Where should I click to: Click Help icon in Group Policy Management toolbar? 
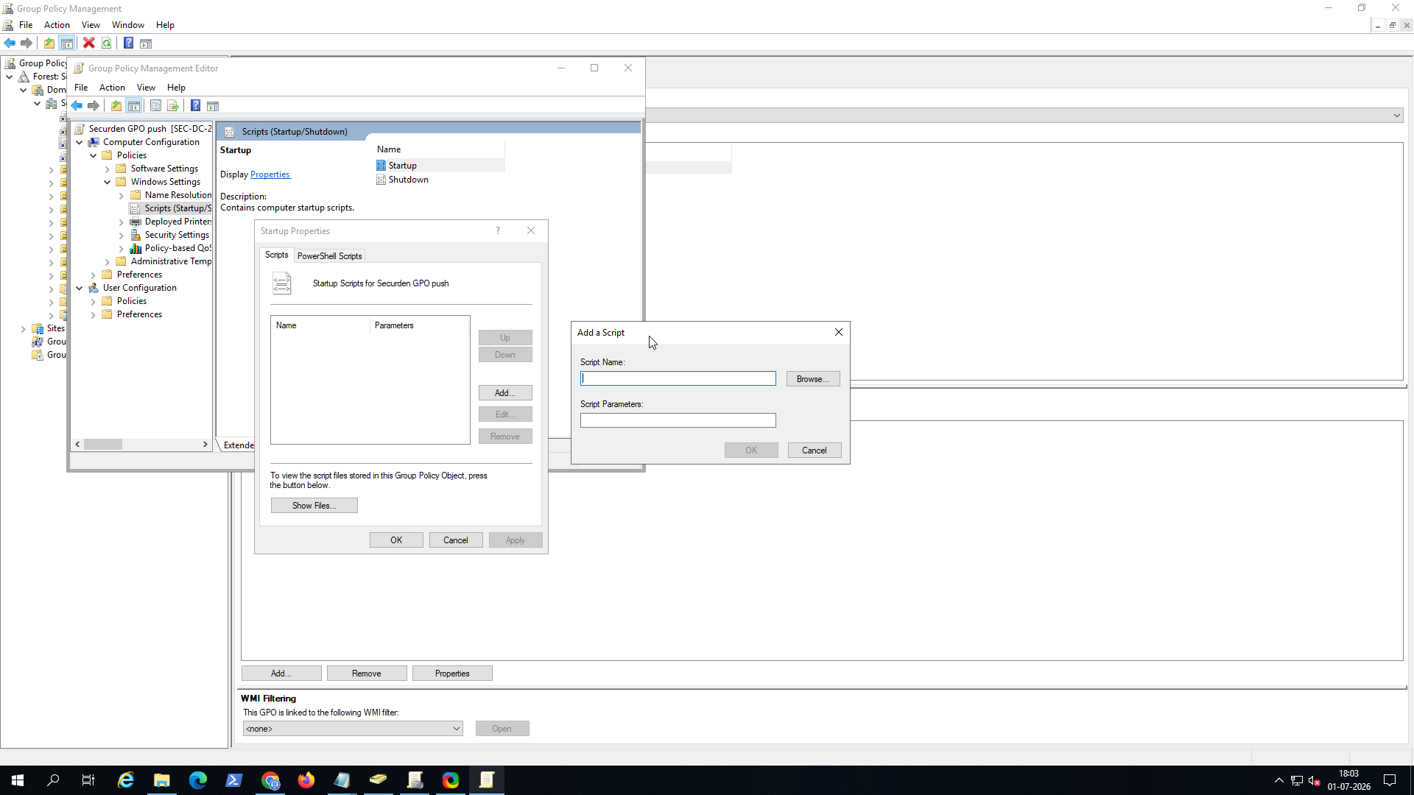pyautogui.click(x=128, y=43)
